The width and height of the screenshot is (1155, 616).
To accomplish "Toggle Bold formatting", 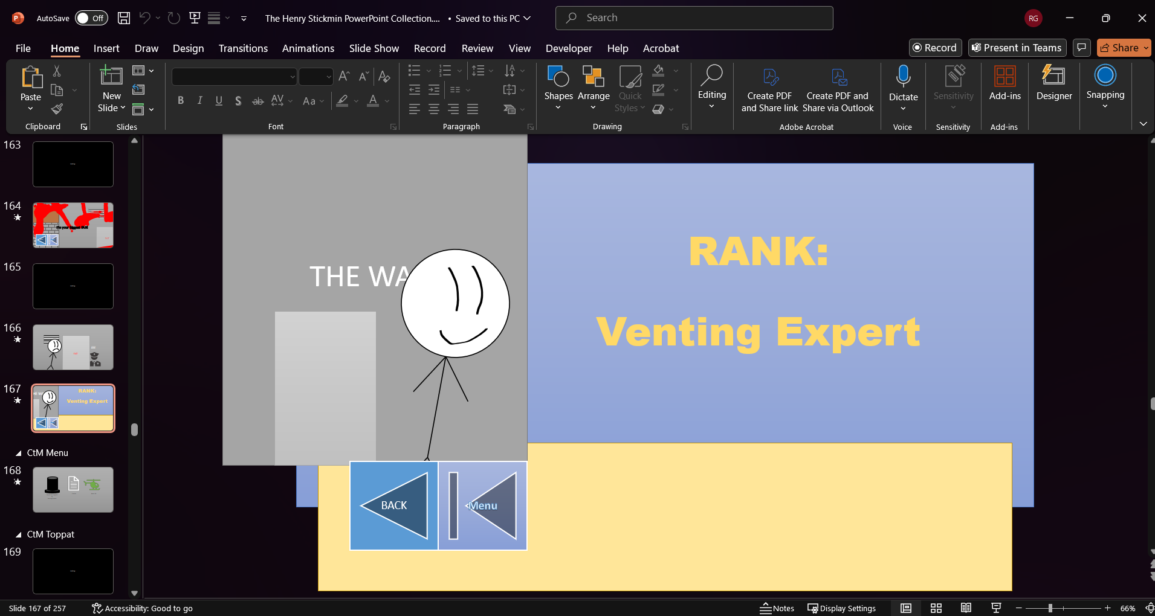I will 180,101.
